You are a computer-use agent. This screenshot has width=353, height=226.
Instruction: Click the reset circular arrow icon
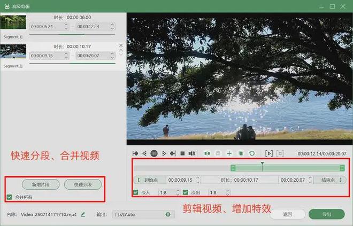(252, 153)
